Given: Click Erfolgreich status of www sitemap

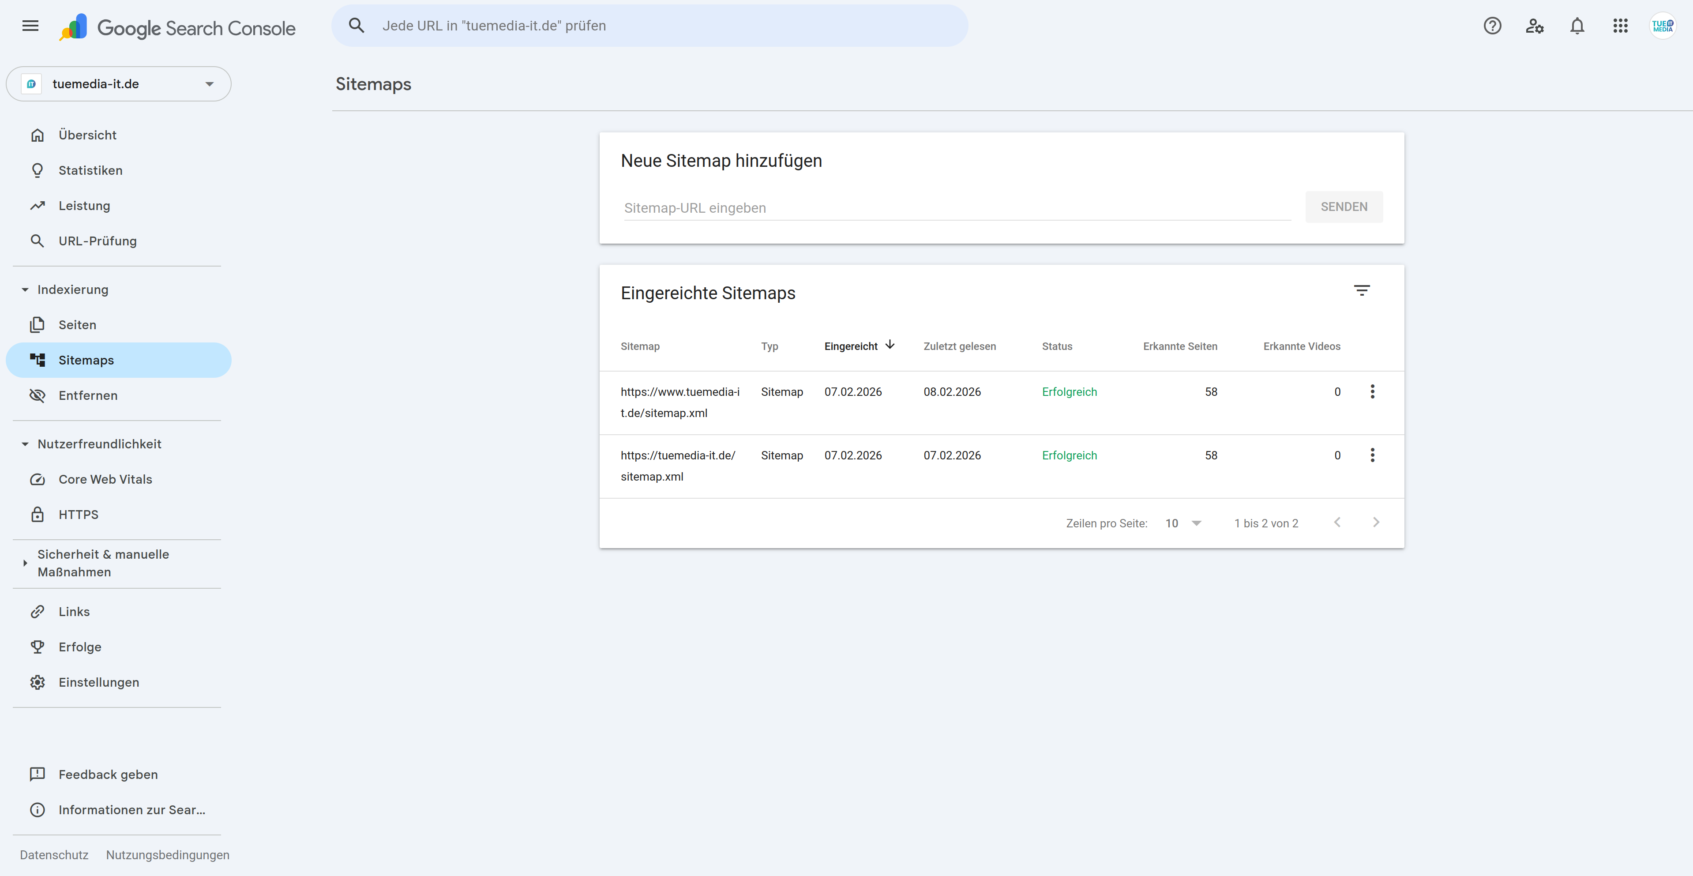Looking at the screenshot, I should point(1069,392).
